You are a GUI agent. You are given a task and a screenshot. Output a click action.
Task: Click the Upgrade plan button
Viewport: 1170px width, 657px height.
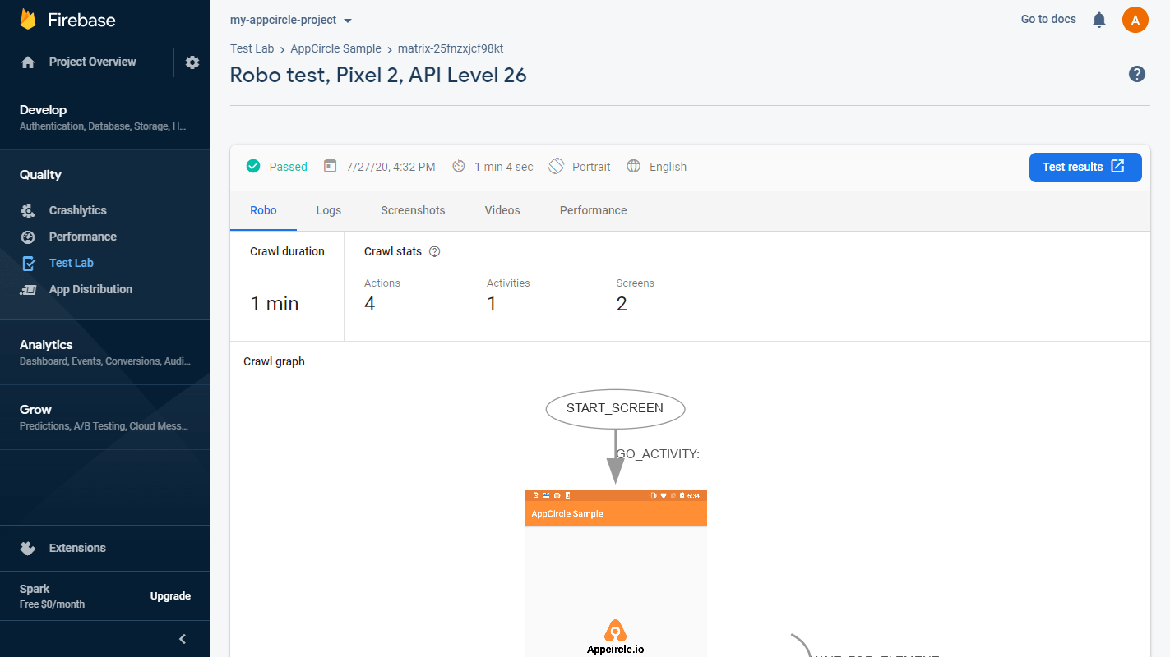point(170,596)
